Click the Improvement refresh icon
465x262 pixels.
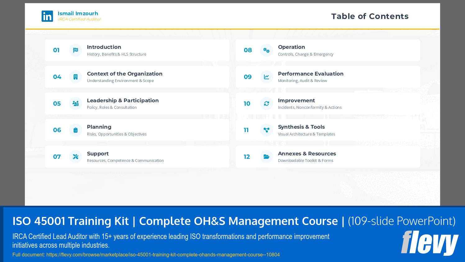[266, 103]
